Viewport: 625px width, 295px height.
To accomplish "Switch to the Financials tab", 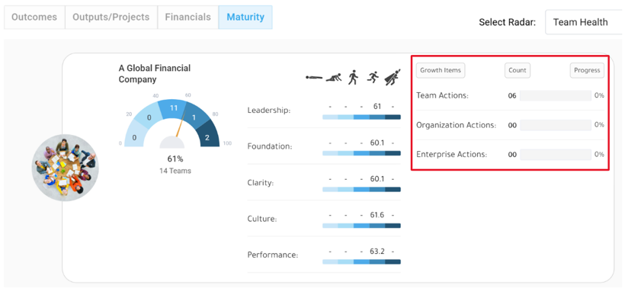I will click(188, 18).
